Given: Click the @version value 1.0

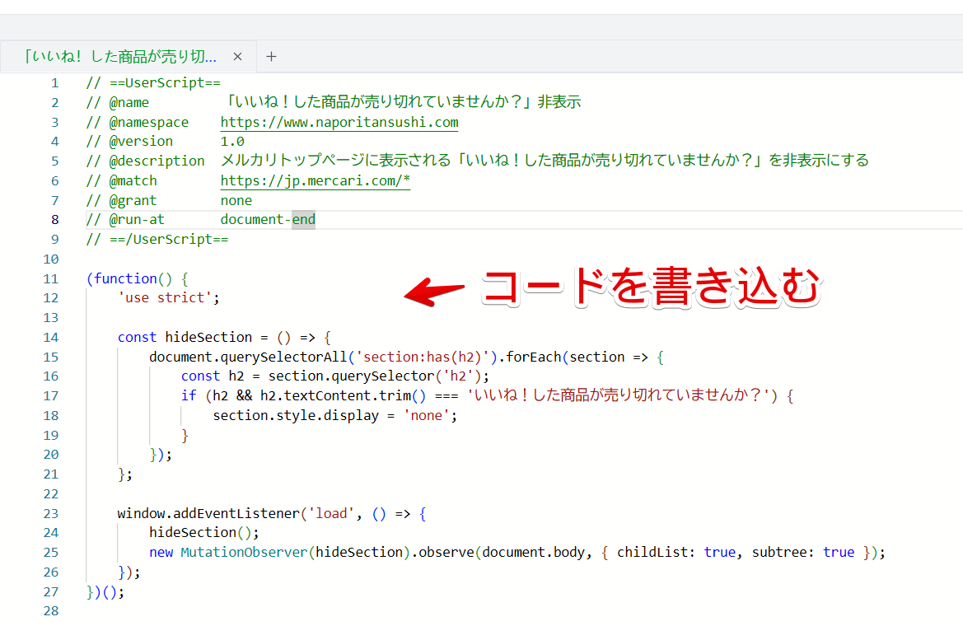Looking at the screenshot, I should (x=232, y=141).
